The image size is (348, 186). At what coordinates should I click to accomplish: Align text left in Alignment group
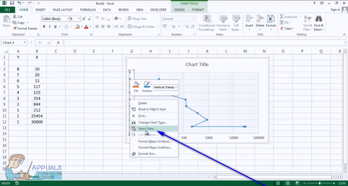[x=97, y=27]
